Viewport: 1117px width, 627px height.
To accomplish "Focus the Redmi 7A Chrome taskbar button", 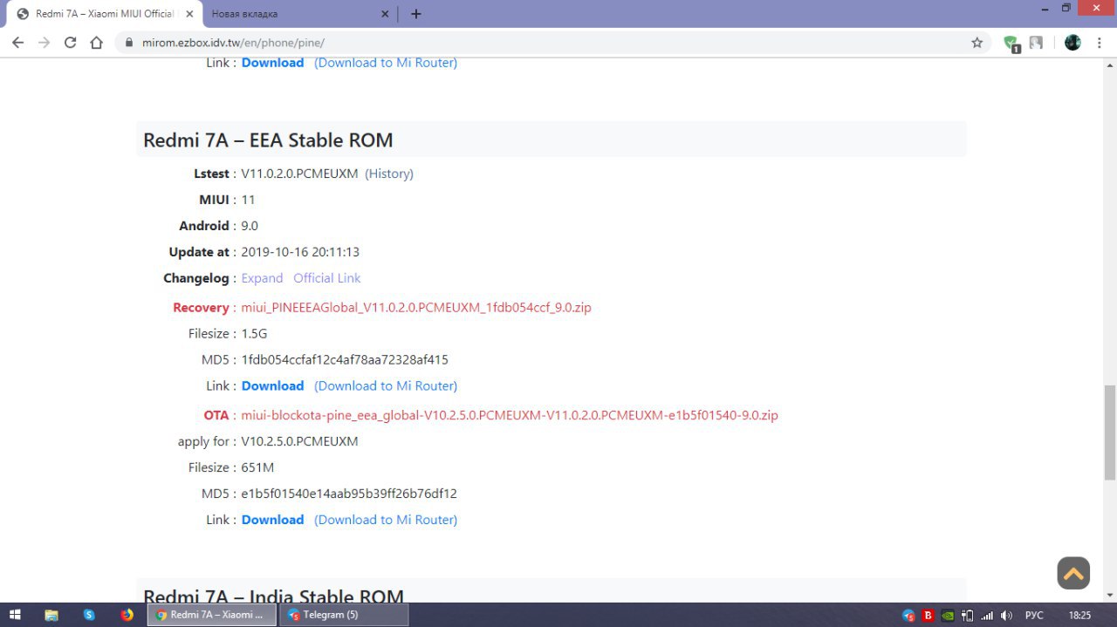I will point(212,615).
